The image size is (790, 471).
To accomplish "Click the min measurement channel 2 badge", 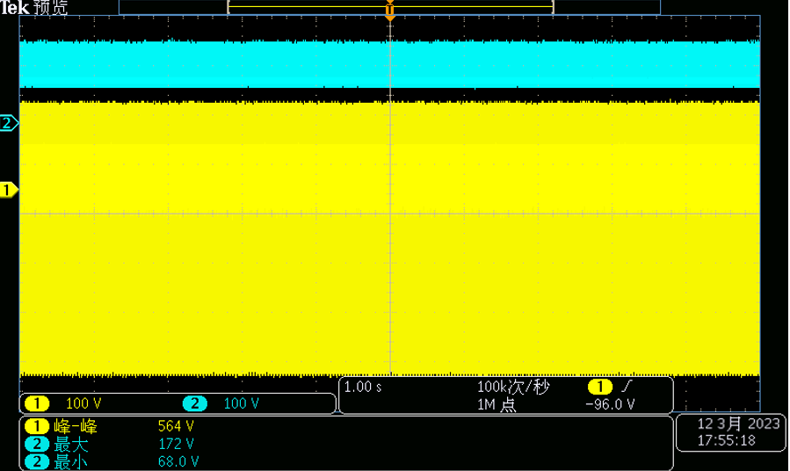I will pos(37,460).
